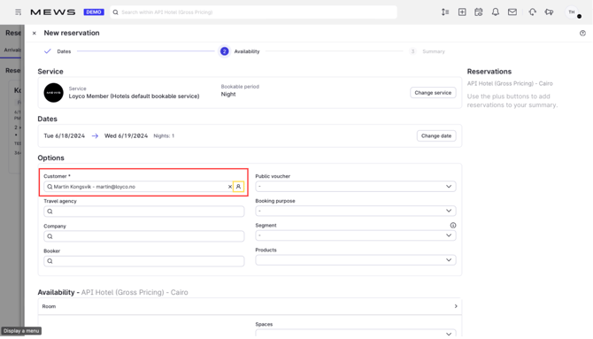Image resolution: width=593 pixels, height=339 pixels.
Task: Open the calendar timeline icon
Action: point(479,12)
